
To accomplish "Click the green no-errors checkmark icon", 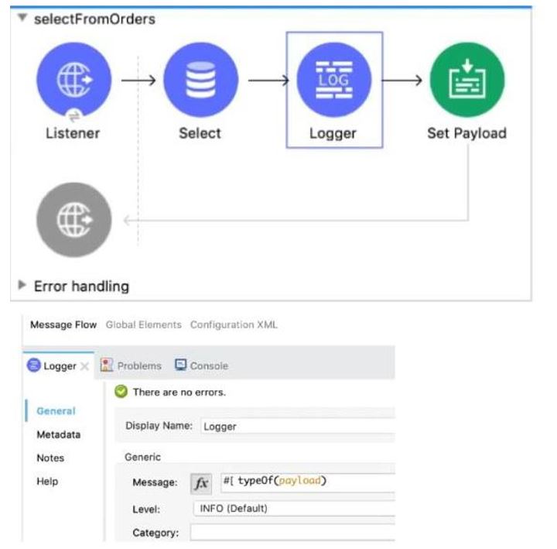I will (x=121, y=393).
